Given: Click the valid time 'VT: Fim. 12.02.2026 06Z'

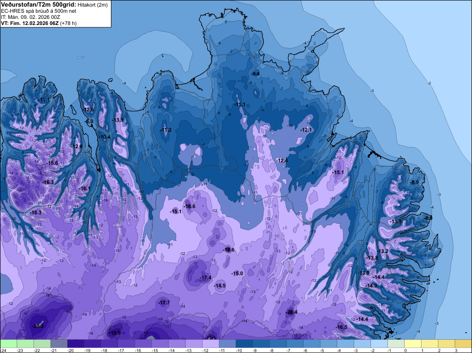Looking at the screenshot, I should coord(30,23).
